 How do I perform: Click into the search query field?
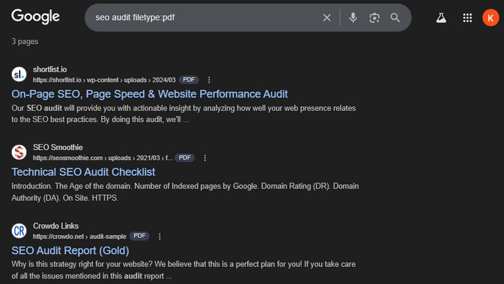[202, 18]
